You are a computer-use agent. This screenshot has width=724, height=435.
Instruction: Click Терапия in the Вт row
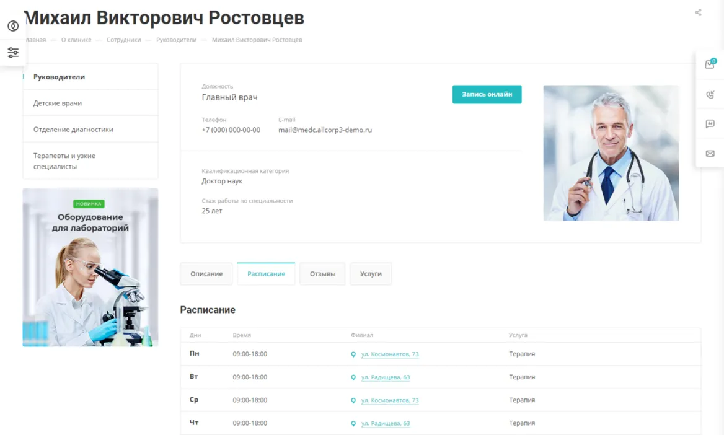522,377
